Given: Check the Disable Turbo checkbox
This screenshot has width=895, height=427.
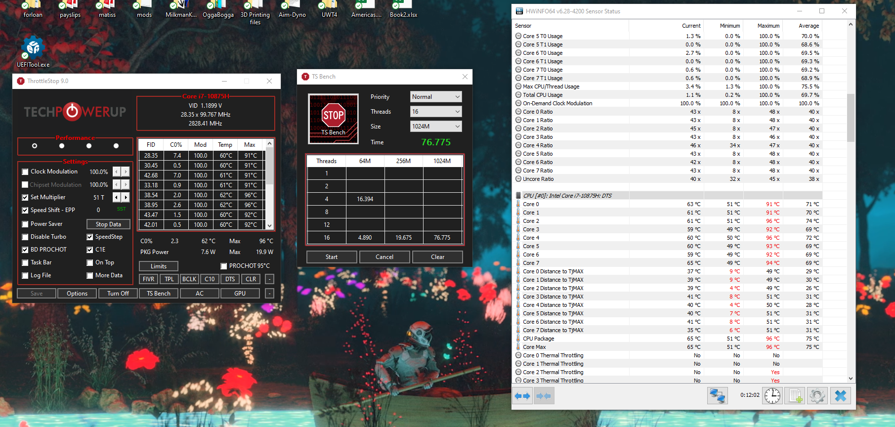Looking at the screenshot, I should coord(25,237).
